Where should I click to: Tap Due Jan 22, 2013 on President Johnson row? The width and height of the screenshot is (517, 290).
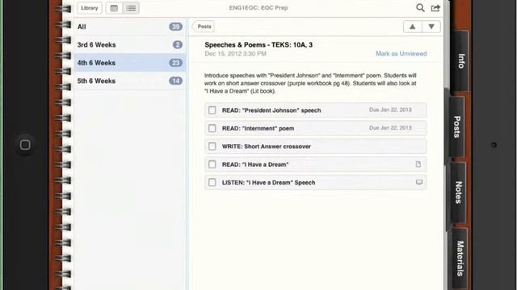[x=390, y=110]
